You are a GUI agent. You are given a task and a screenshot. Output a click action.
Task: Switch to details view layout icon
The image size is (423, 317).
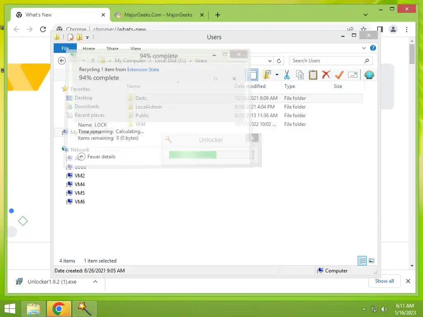click(x=362, y=260)
